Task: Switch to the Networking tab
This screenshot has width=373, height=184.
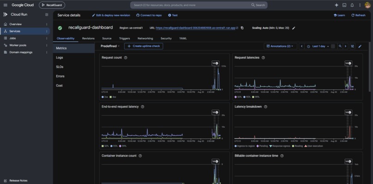Action: pyautogui.click(x=145, y=38)
